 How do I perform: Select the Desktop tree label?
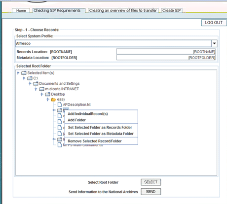point(58,94)
